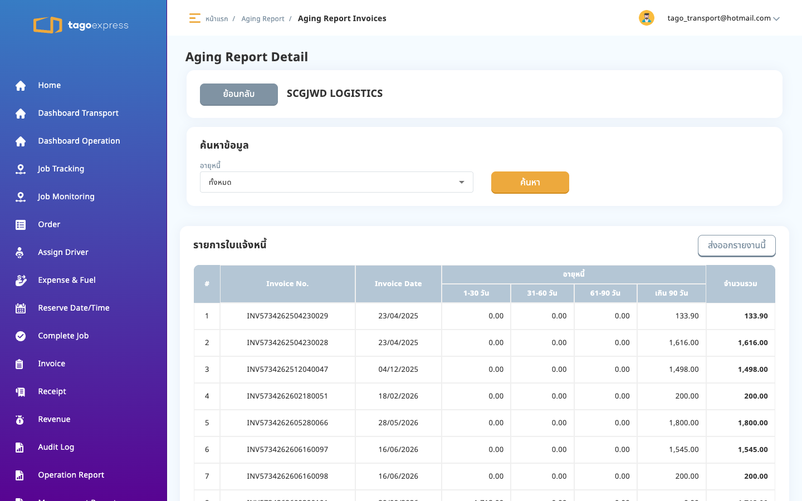Click the จำนวนรวม column header
Viewport: 802px width, 501px height.
click(x=741, y=284)
